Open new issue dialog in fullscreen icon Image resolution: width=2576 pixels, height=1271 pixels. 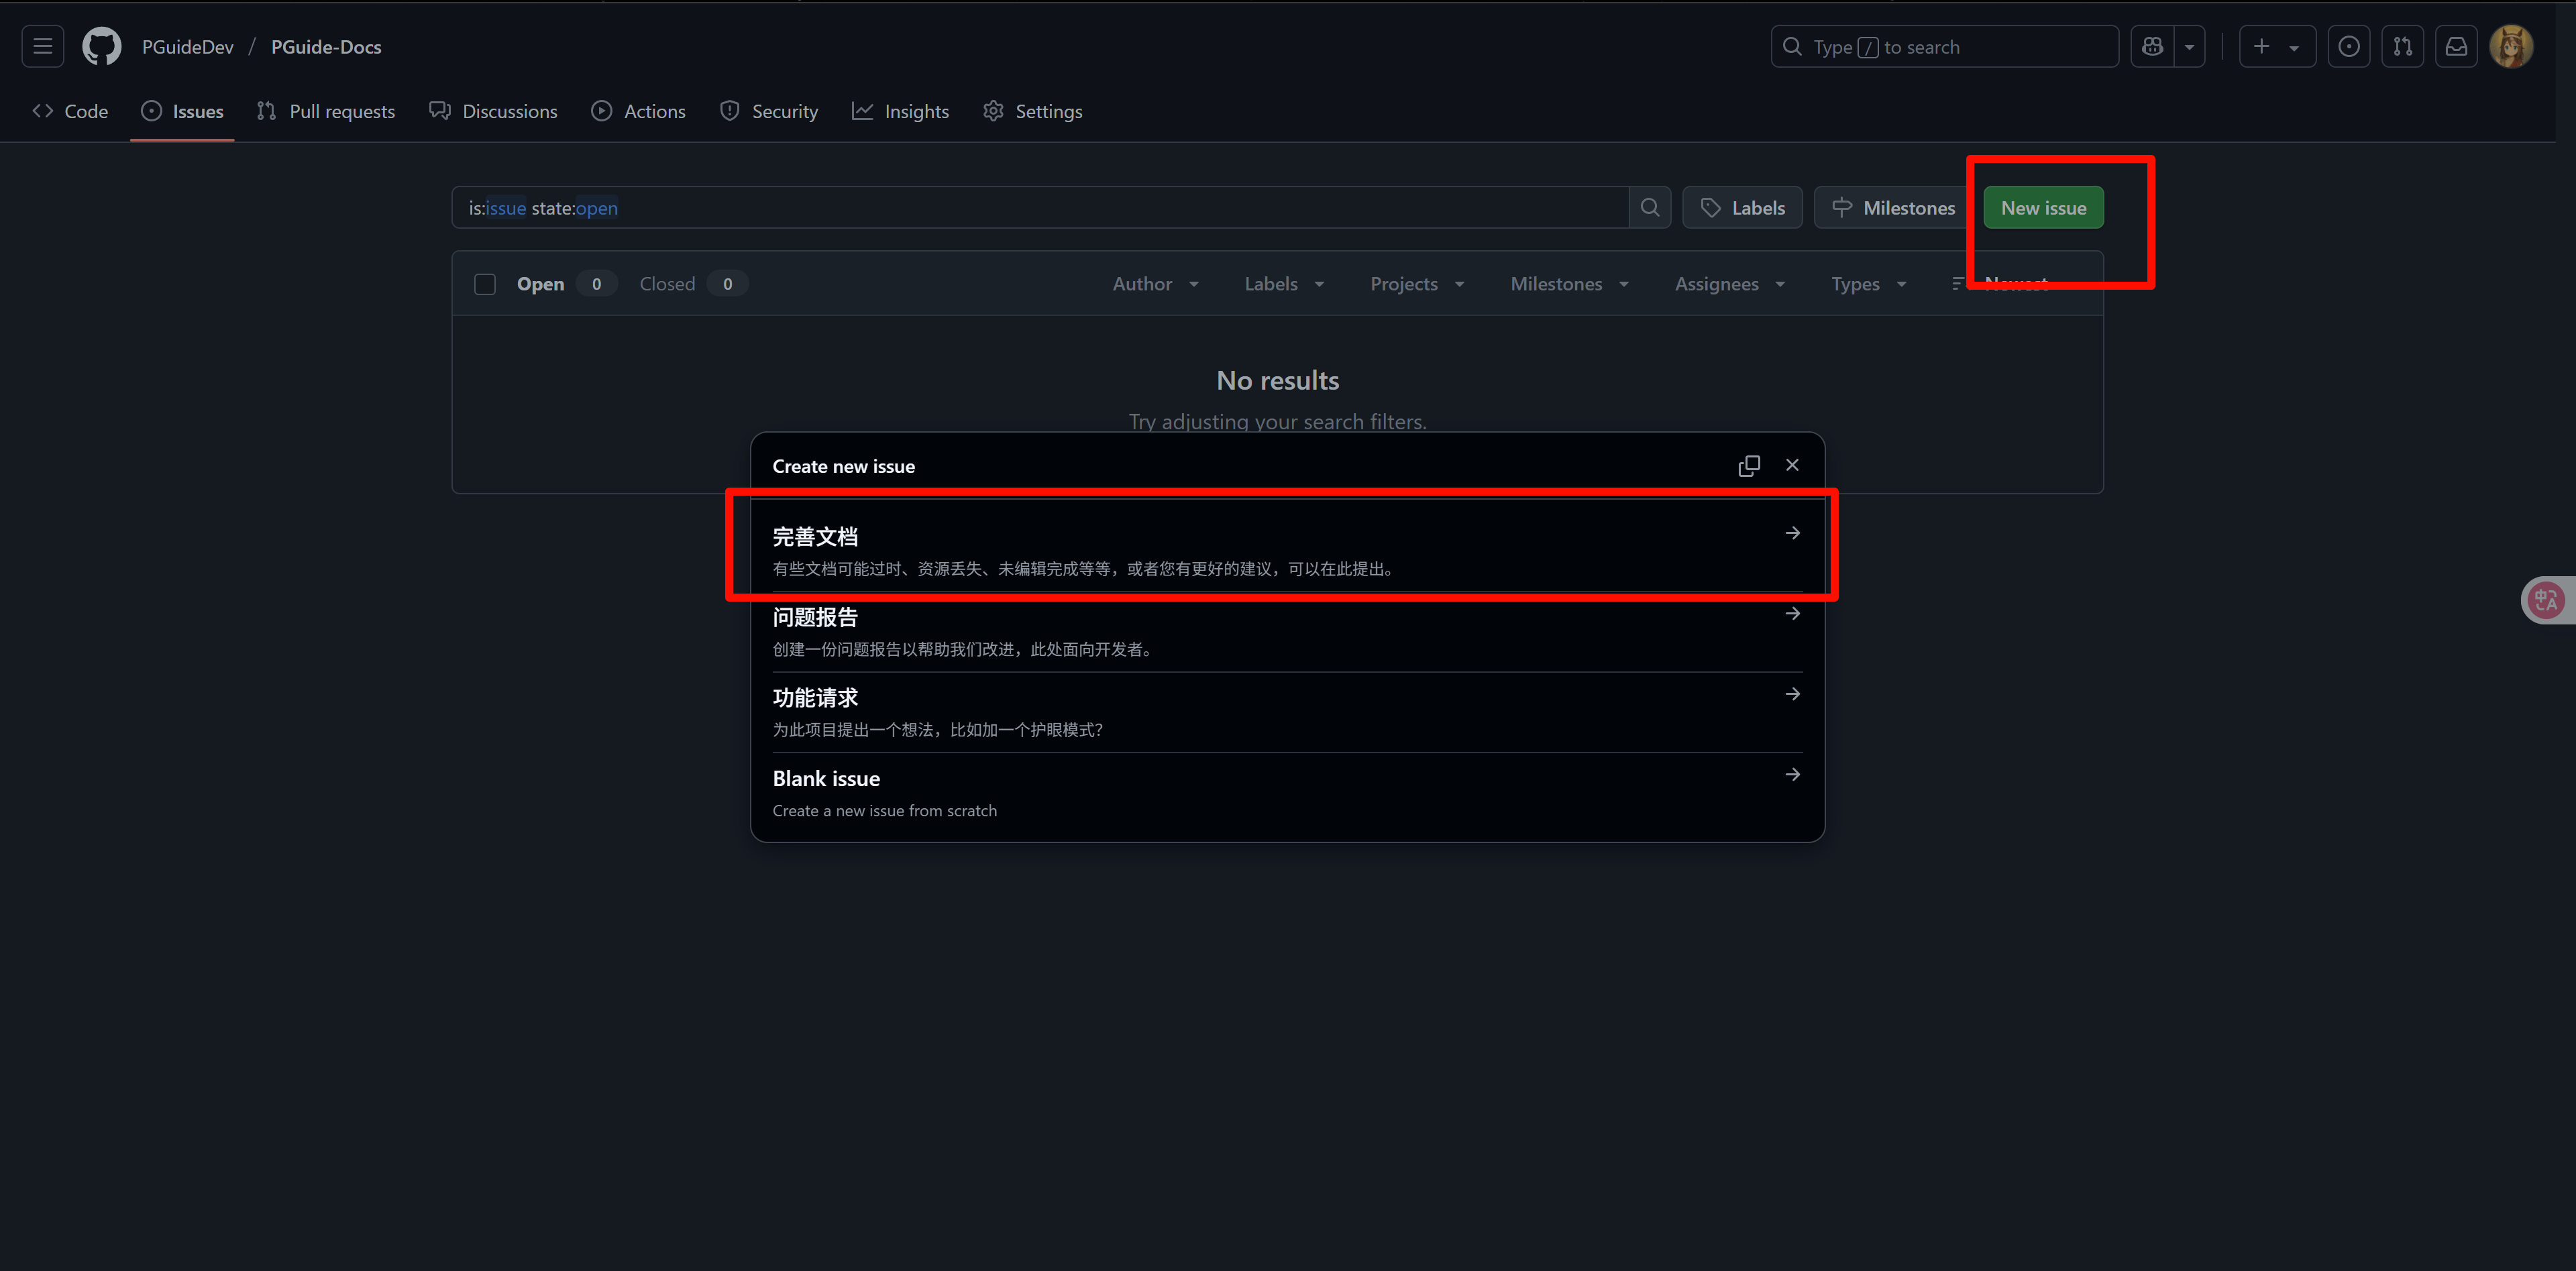pyautogui.click(x=1748, y=466)
